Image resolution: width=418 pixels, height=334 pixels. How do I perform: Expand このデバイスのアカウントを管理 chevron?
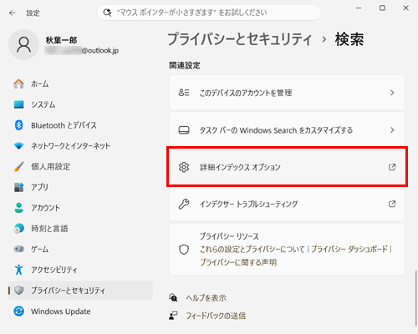point(392,93)
